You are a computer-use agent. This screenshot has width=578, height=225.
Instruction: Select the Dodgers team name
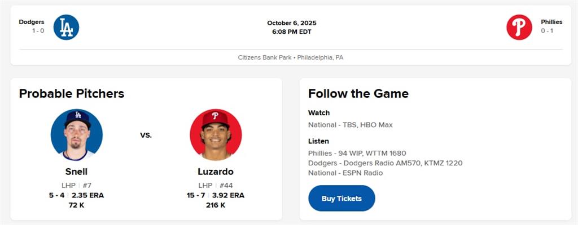(32, 22)
